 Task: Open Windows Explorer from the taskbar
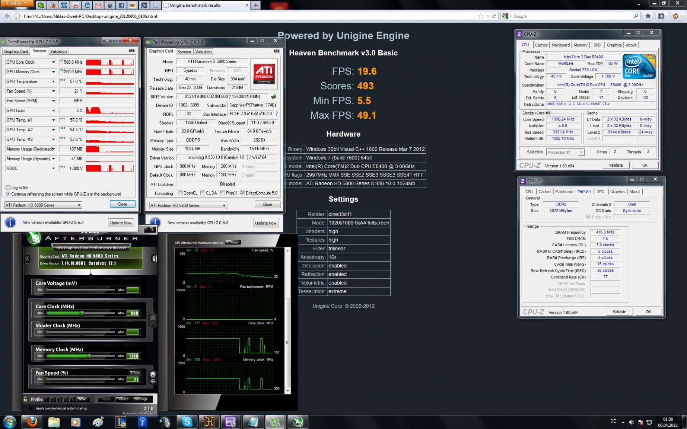click(x=54, y=422)
